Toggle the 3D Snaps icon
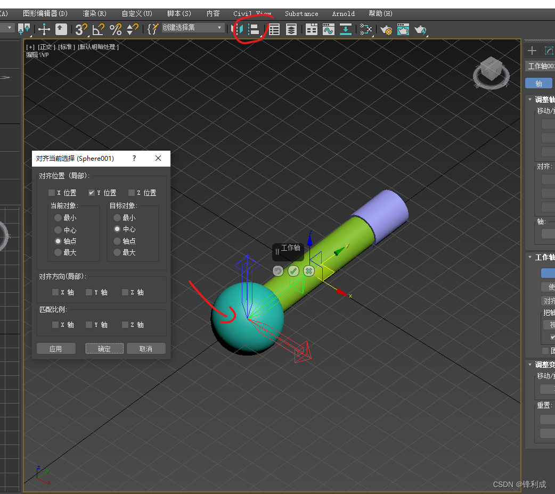Image resolution: width=555 pixels, height=494 pixels. click(x=81, y=29)
